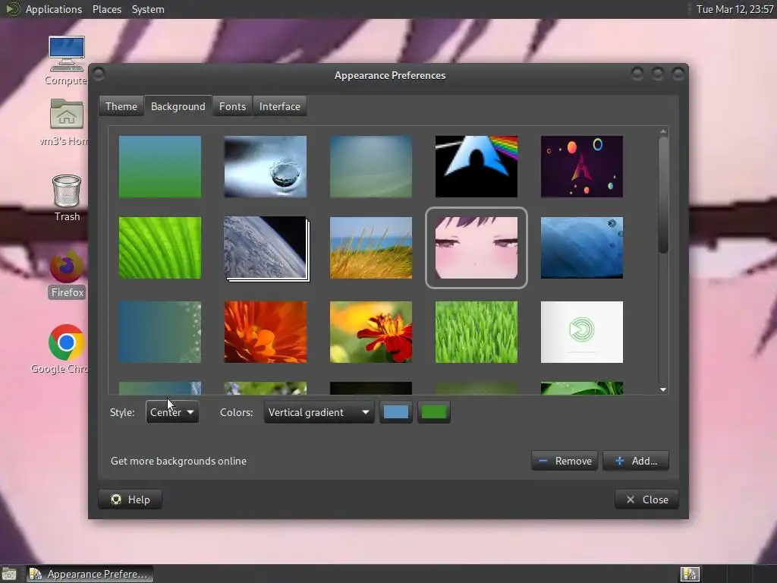The height and width of the screenshot is (583, 777).
Task: Select the Arch prism rainbow wallpaper
Action: coord(477,166)
